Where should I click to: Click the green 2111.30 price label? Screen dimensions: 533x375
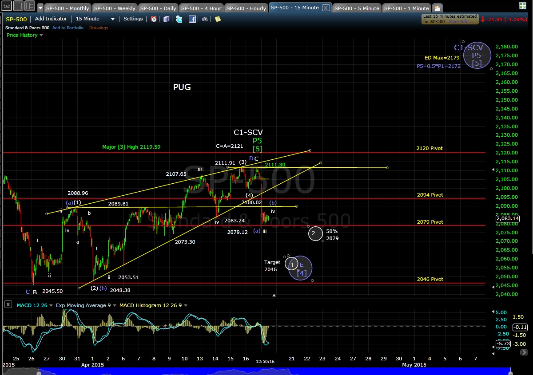[x=275, y=165]
